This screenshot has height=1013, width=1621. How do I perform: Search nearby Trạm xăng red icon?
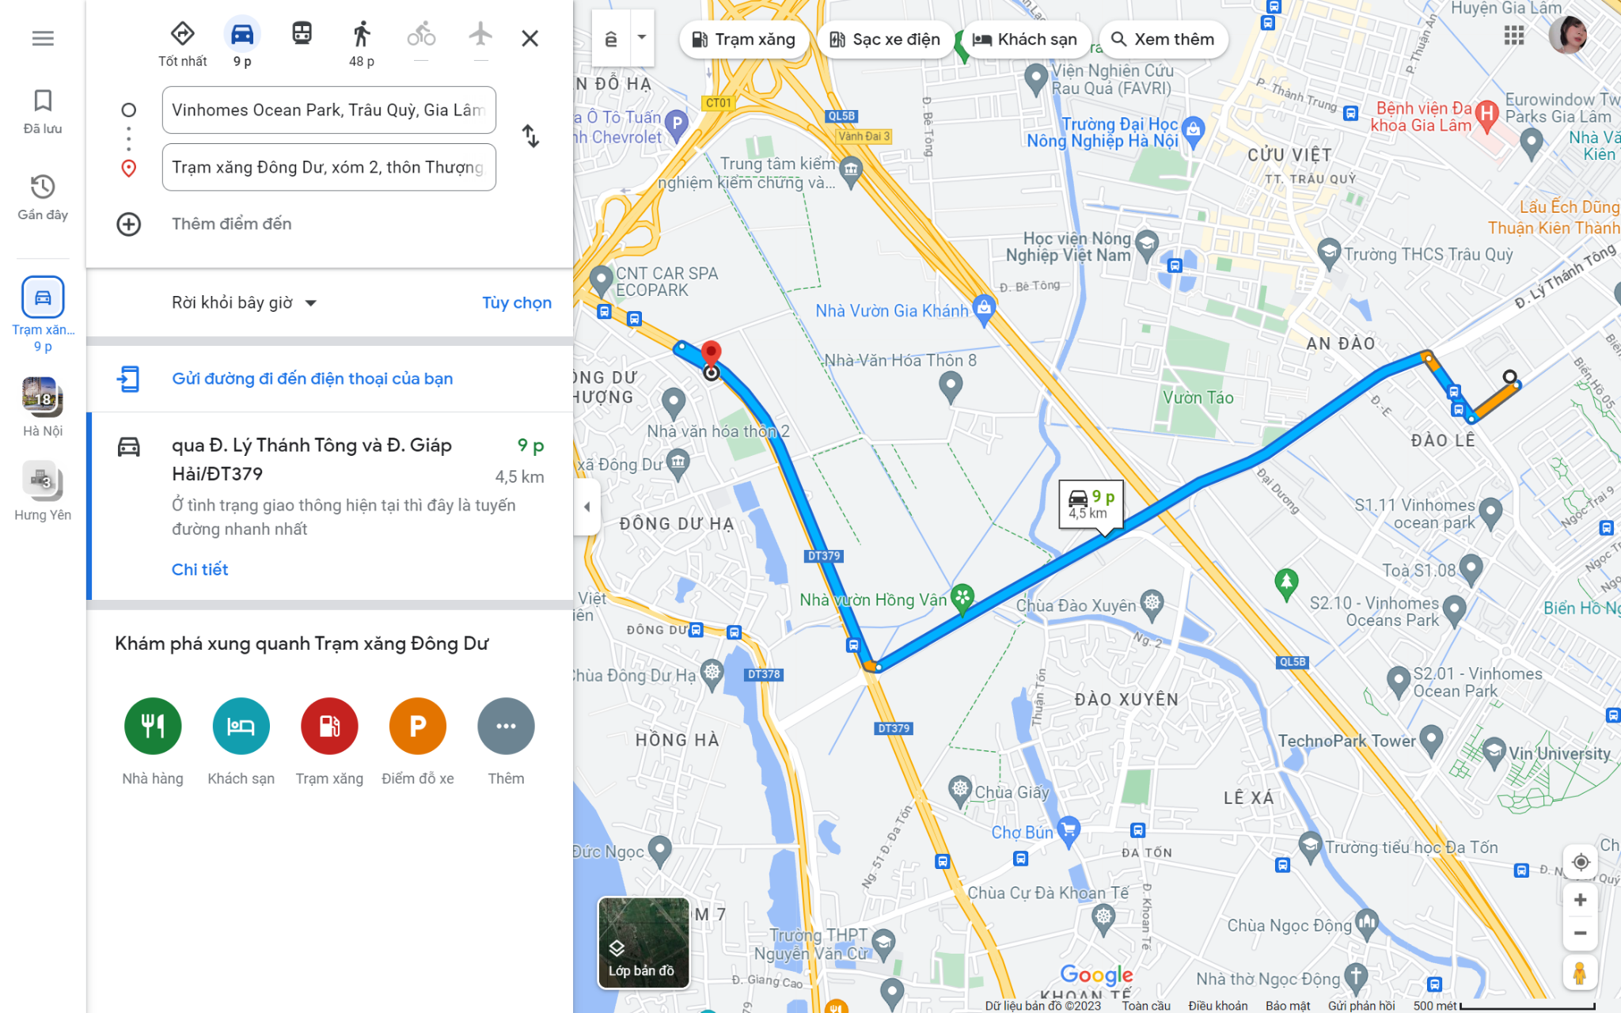point(329,726)
